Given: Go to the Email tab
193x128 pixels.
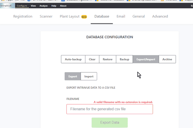Looking at the screenshot, I should click(x=121, y=16).
